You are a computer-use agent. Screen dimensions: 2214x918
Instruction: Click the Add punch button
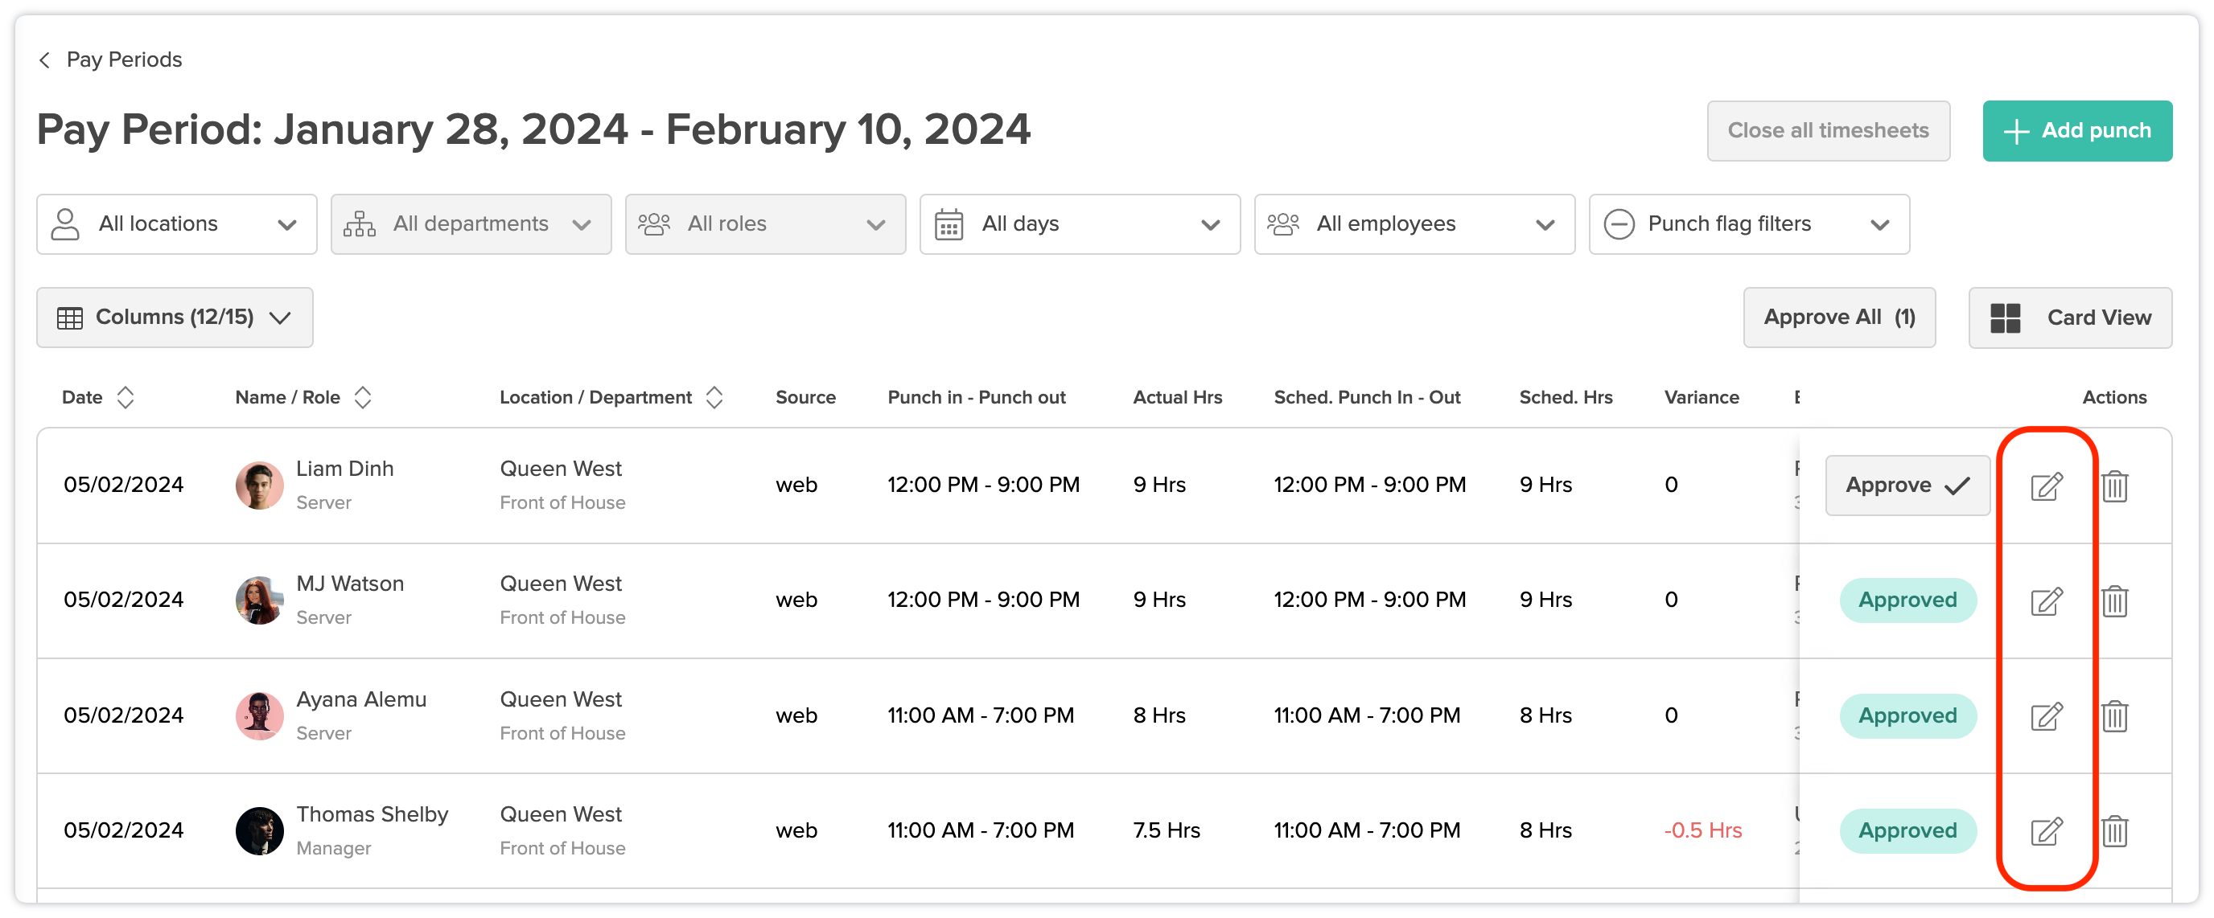pyautogui.click(x=2076, y=130)
